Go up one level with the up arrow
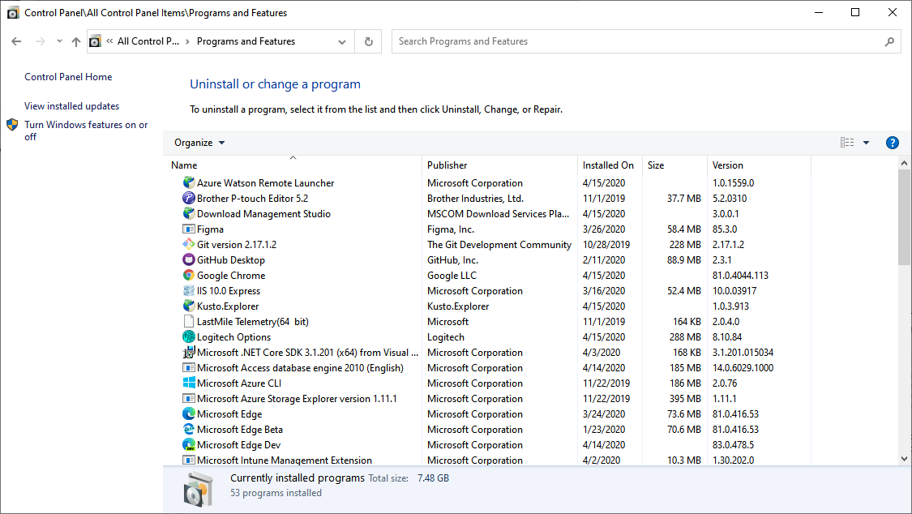Screen dimensions: 912x514 (75, 41)
